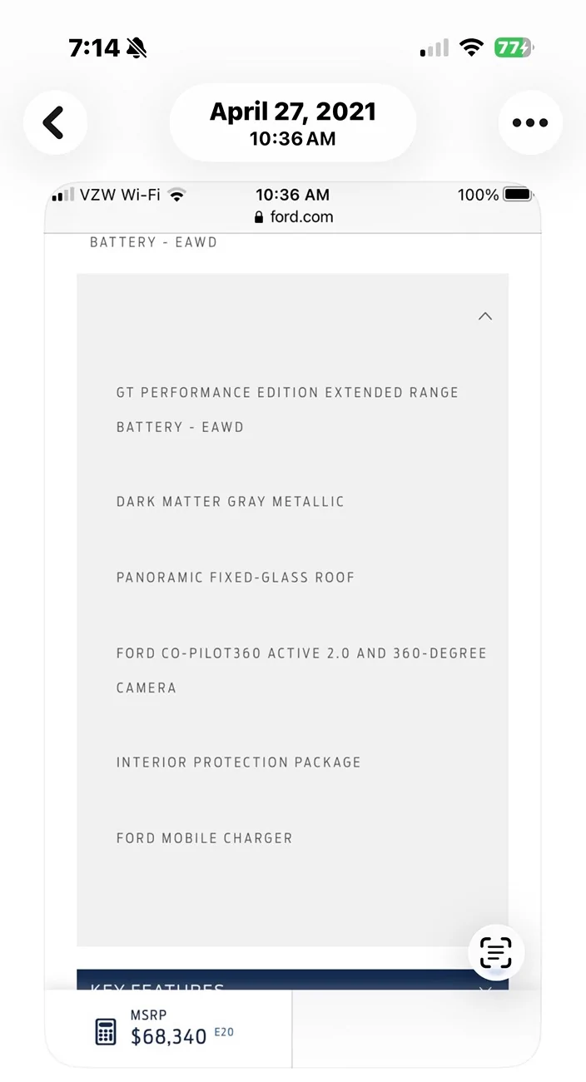Select Panoramic Fixed-Glass Roof item
This screenshot has height=1082, width=586.
click(x=236, y=578)
